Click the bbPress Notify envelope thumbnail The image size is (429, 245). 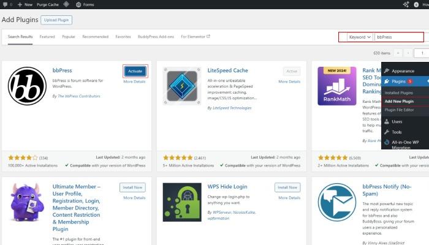point(337,202)
